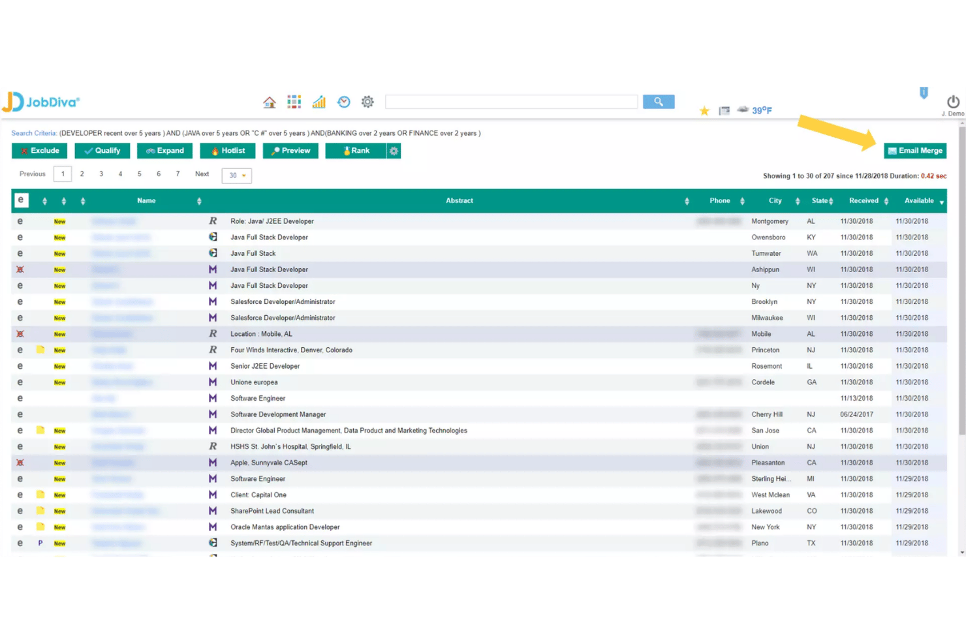
Task: Open the news panel icon beside star
Action: click(x=724, y=111)
